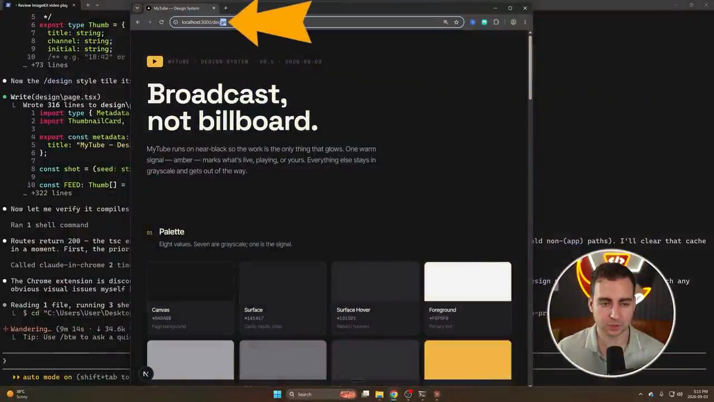Show hidden system tray icons
The width and height of the screenshot is (714, 402).
coord(640,394)
